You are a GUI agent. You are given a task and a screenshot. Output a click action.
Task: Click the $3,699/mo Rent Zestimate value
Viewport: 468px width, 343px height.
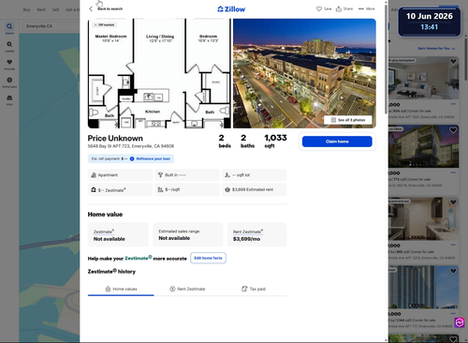[246, 239]
